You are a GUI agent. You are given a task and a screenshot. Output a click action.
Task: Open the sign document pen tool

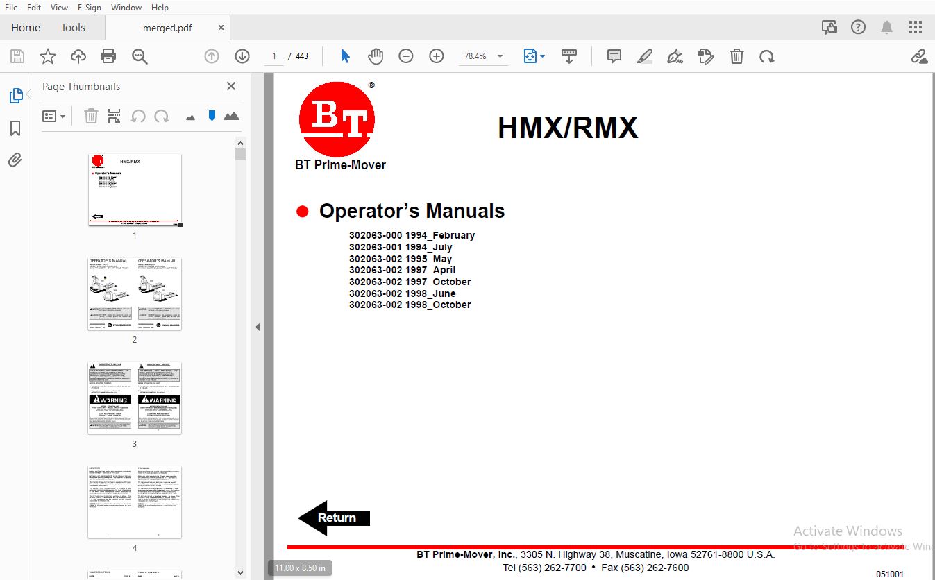(675, 56)
